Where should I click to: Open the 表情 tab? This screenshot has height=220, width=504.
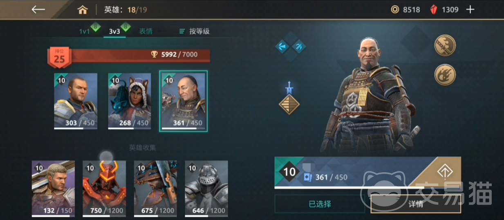tap(146, 31)
